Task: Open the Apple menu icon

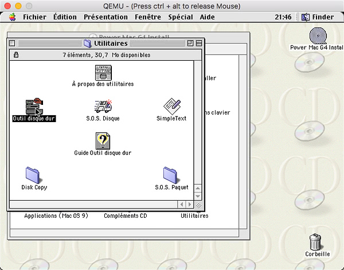Action: [13, 17]
